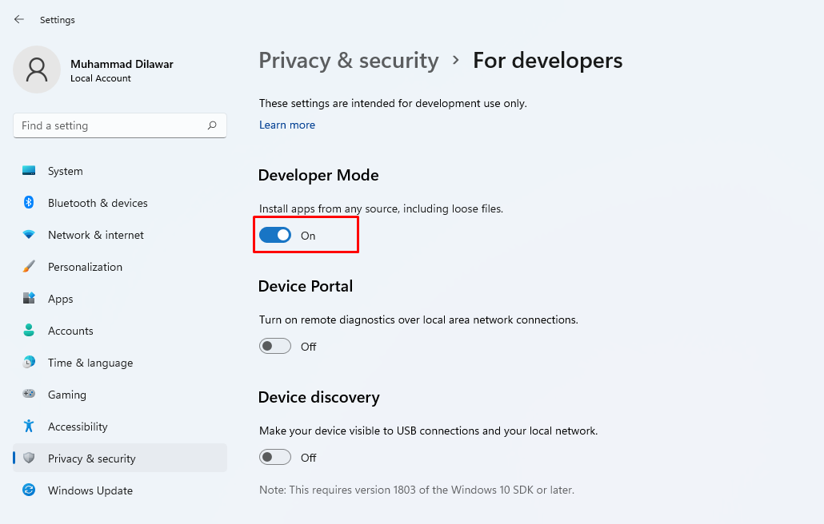824x524 pixels.
Task: Click the Gaming controller icon
Action: click(x=29, y=394)
